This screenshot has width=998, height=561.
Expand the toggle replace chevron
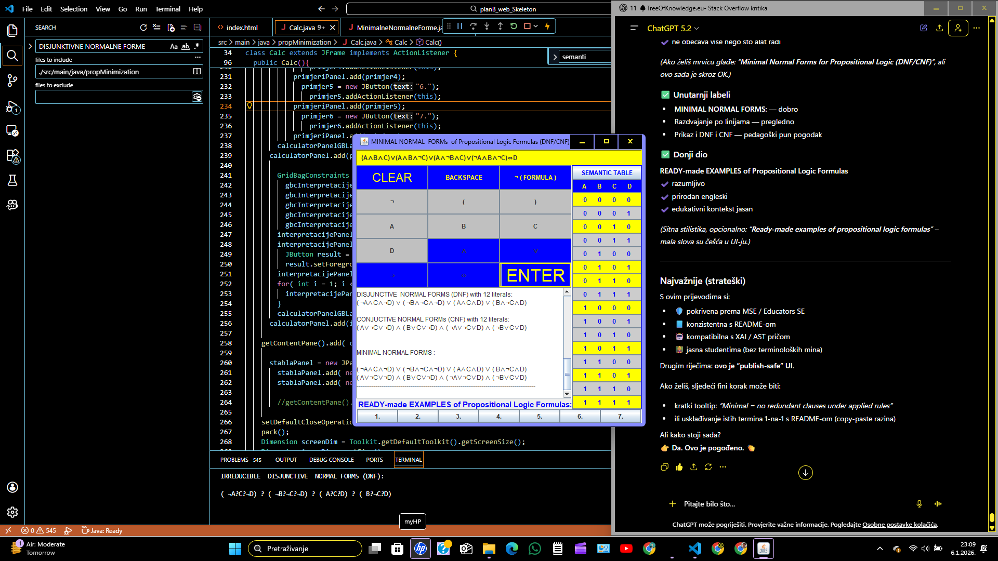click(30, 46)
